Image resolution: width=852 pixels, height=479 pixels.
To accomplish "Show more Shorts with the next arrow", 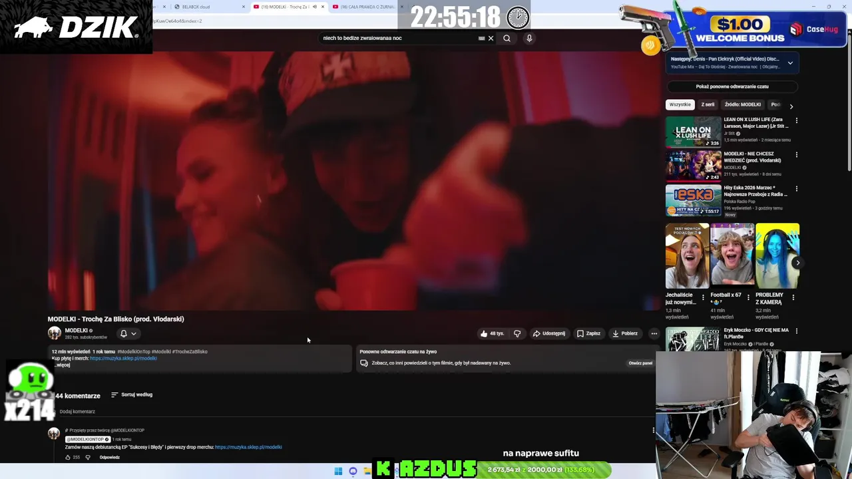I will point(797,263).
